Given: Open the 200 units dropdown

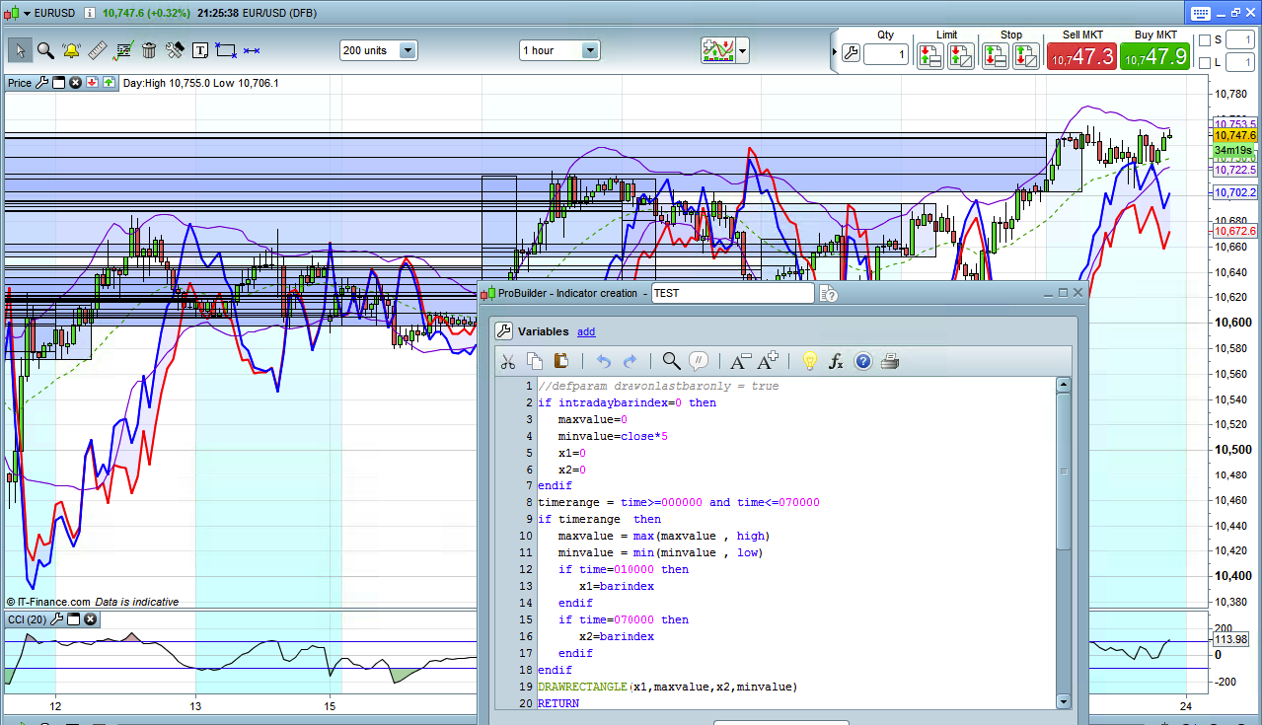Looking at the screenshot, I should click(x=408, y=50).
